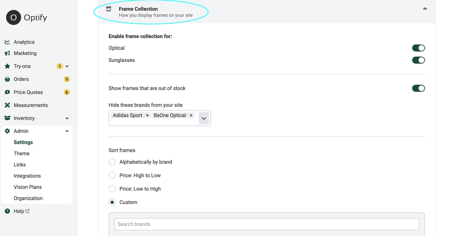The width and height of the screenshot is (455, 236).
Task: Select Price: High to Low sorting
Action: (x=112, y=175)
